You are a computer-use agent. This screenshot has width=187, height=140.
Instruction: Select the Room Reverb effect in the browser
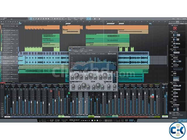point(176,106)
